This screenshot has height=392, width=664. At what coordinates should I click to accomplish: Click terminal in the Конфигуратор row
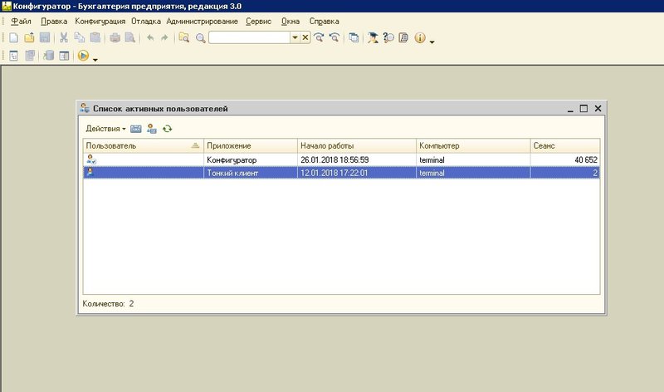[432, 159]
